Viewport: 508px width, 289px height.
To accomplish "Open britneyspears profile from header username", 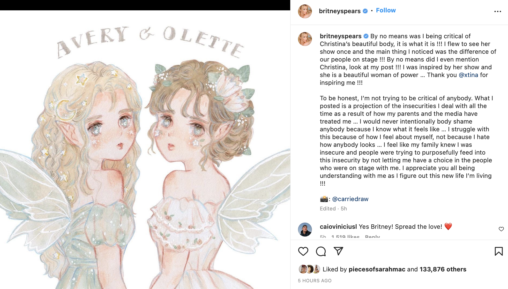I will [x=340, y=11].
